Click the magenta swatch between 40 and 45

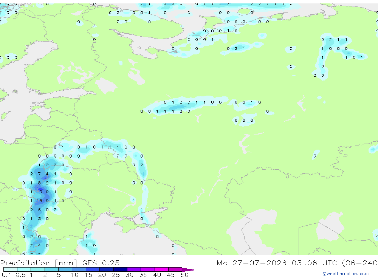click(161, 269)
